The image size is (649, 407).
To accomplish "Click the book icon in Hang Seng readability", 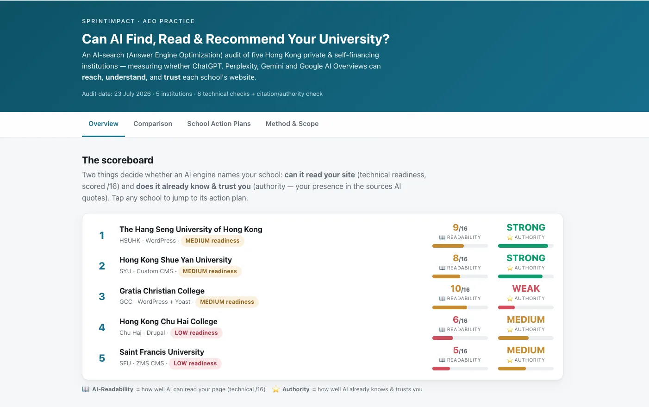I will (x=442, y=238).
